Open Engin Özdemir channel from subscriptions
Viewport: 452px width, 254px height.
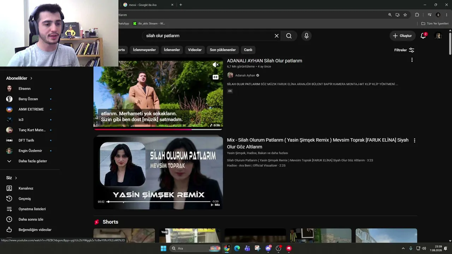tap(30, 151)
